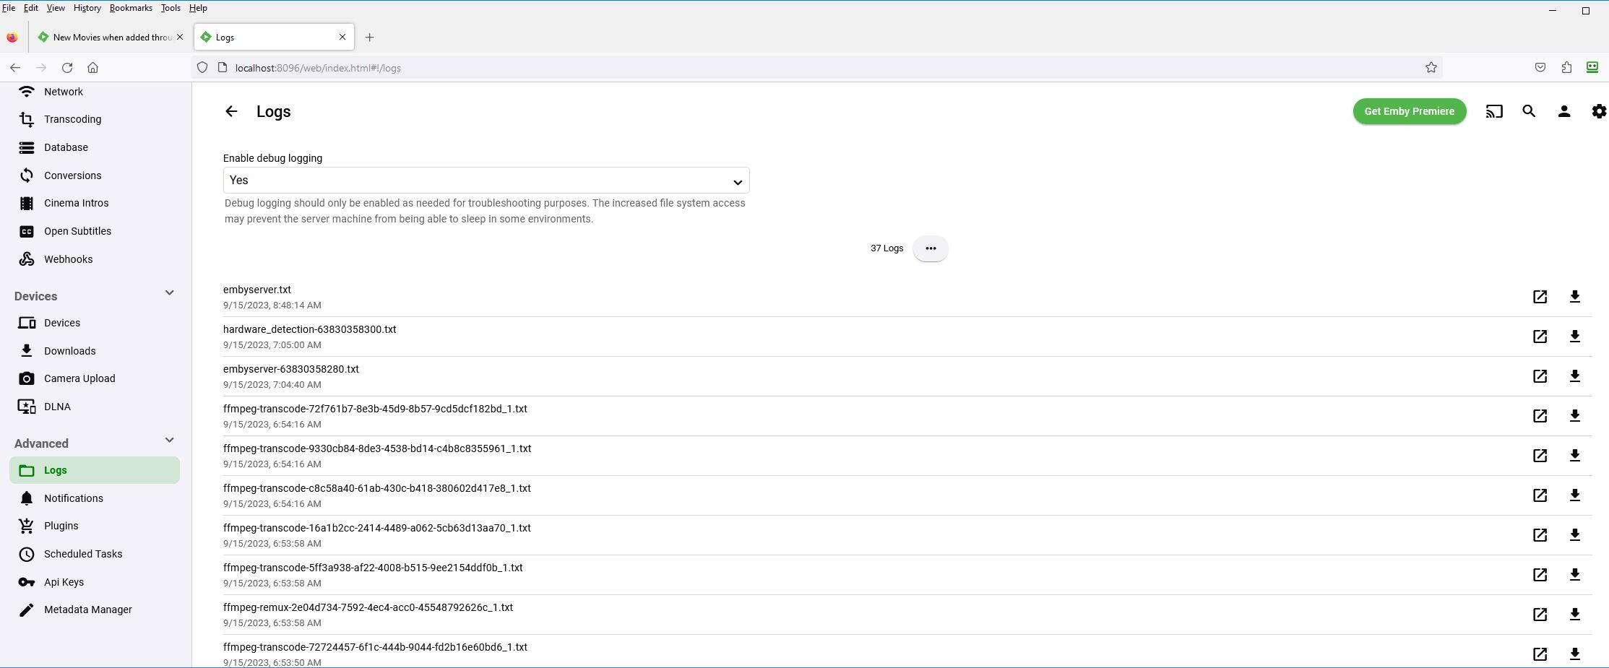Screen dimensions: 1609x668
Task: Click back arrow beside Logs title
Action: 230,110
